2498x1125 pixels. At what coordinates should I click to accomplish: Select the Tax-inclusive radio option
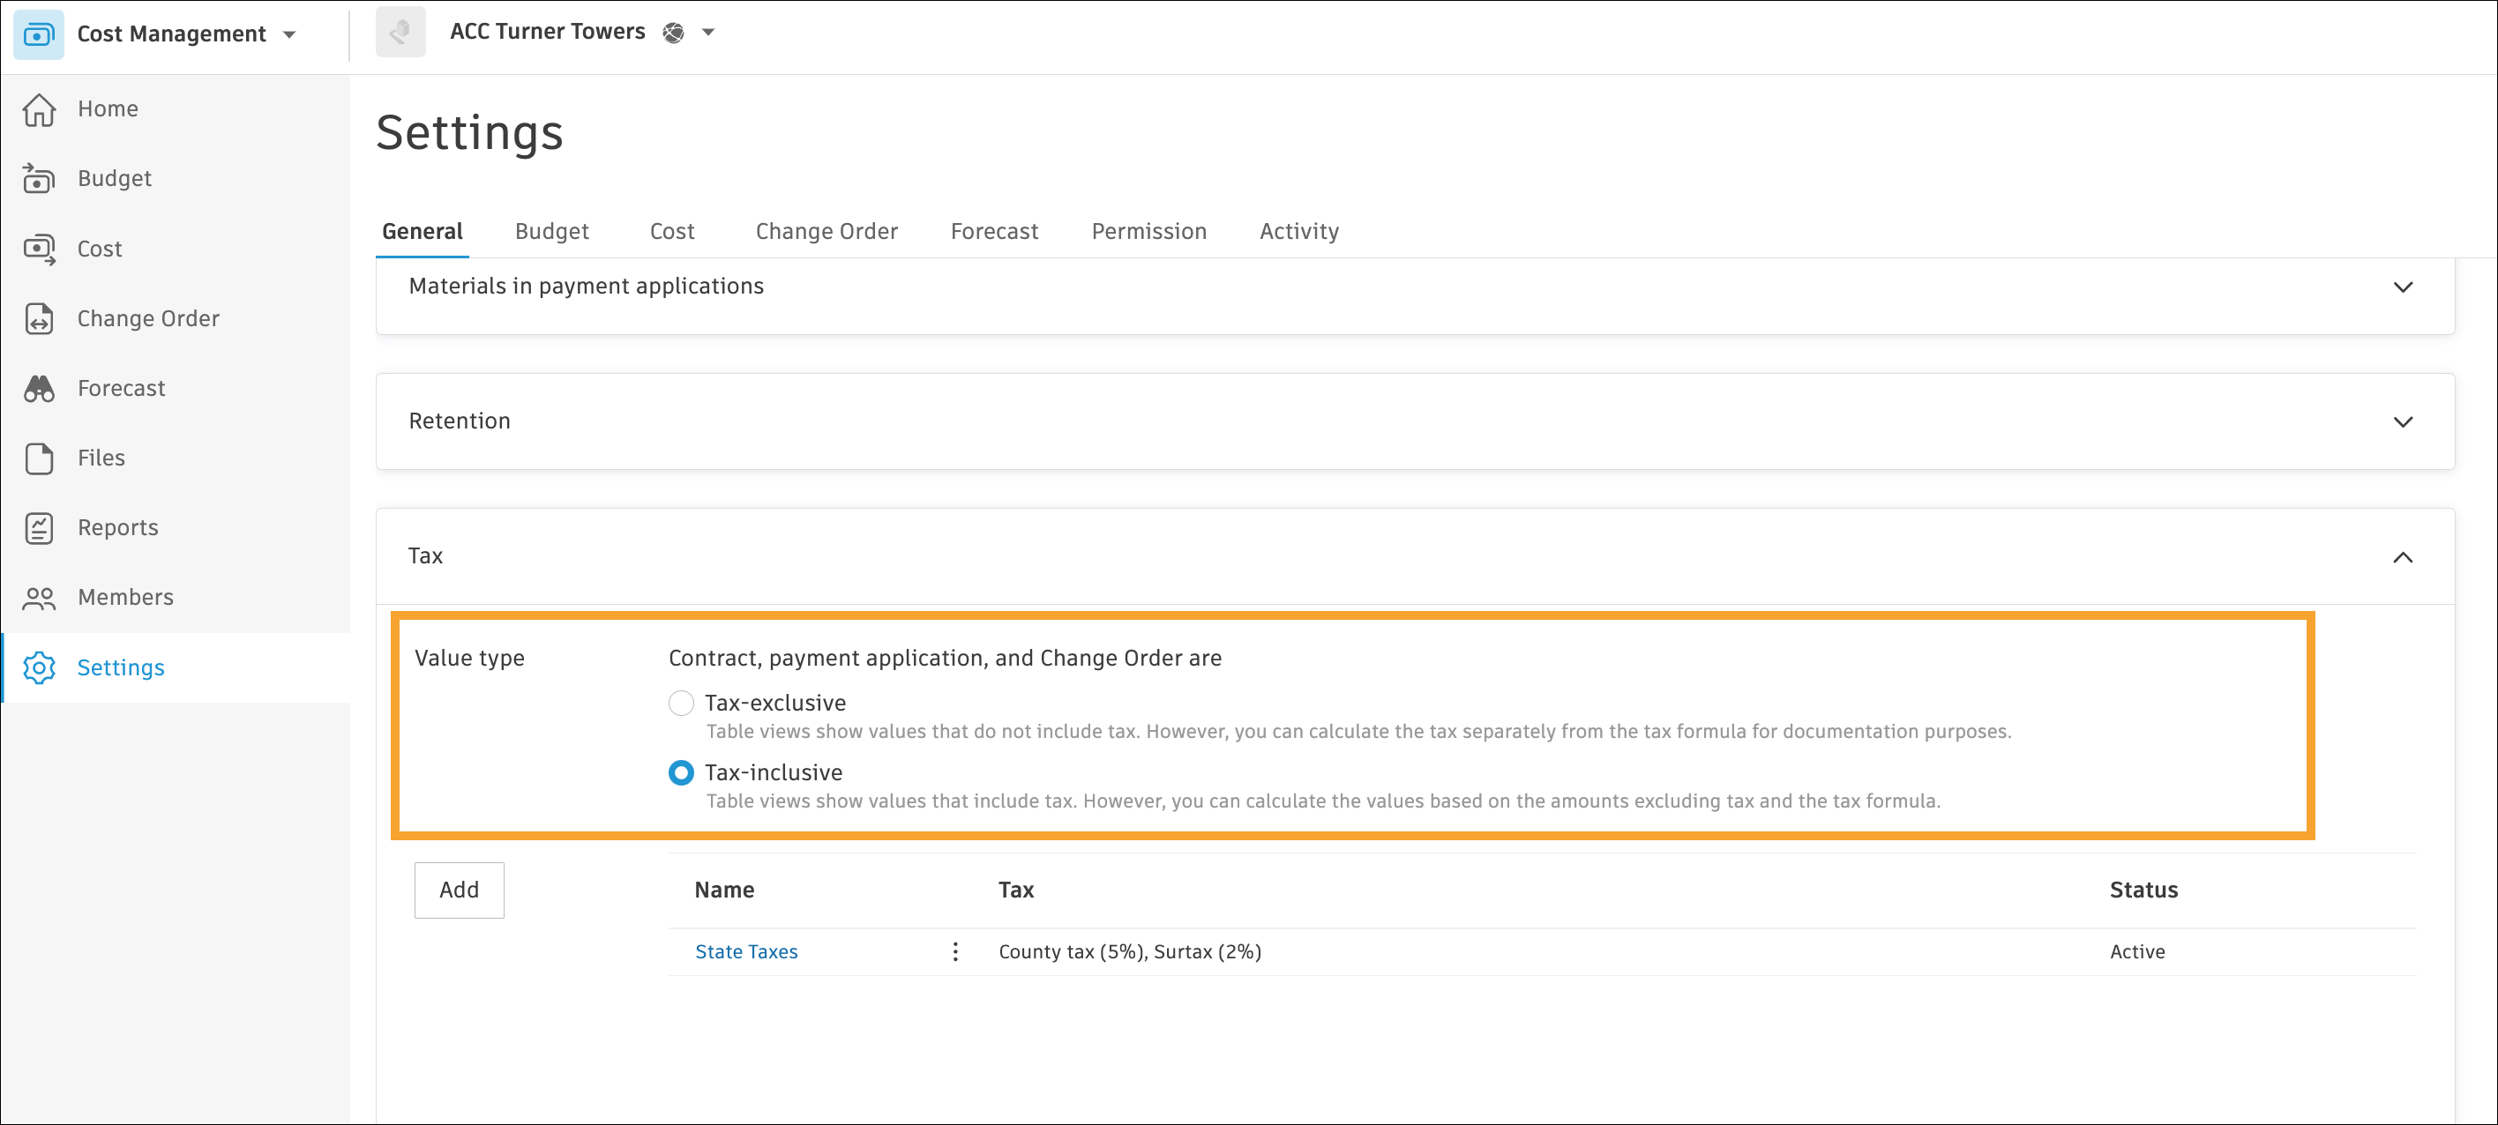point(681,772)
